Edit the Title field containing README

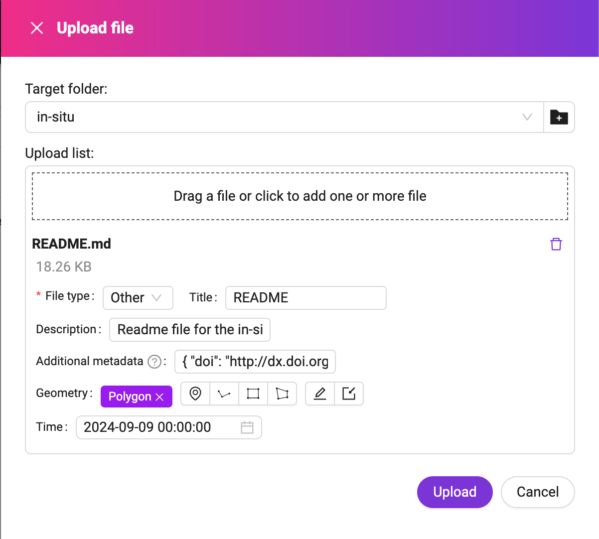(305, 297)
